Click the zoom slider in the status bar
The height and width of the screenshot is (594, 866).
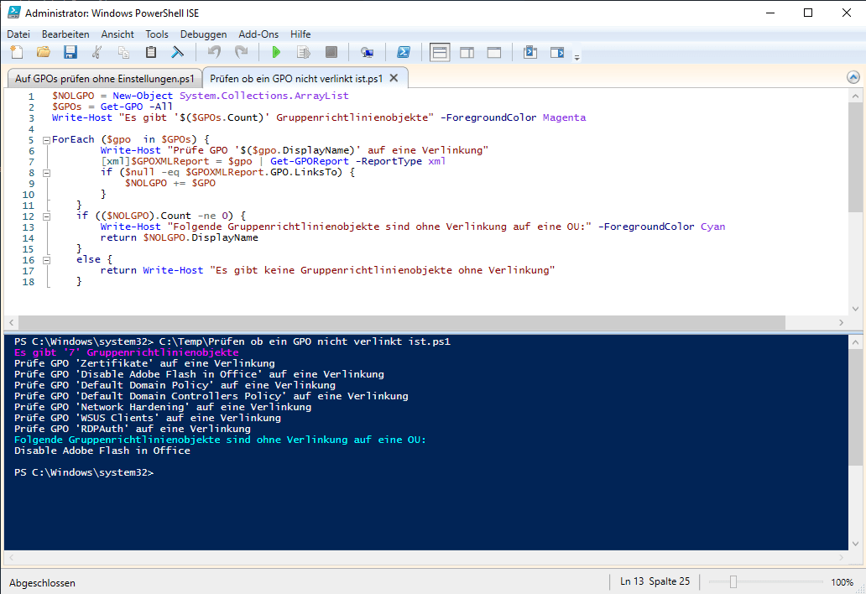[x=733, y=582]
